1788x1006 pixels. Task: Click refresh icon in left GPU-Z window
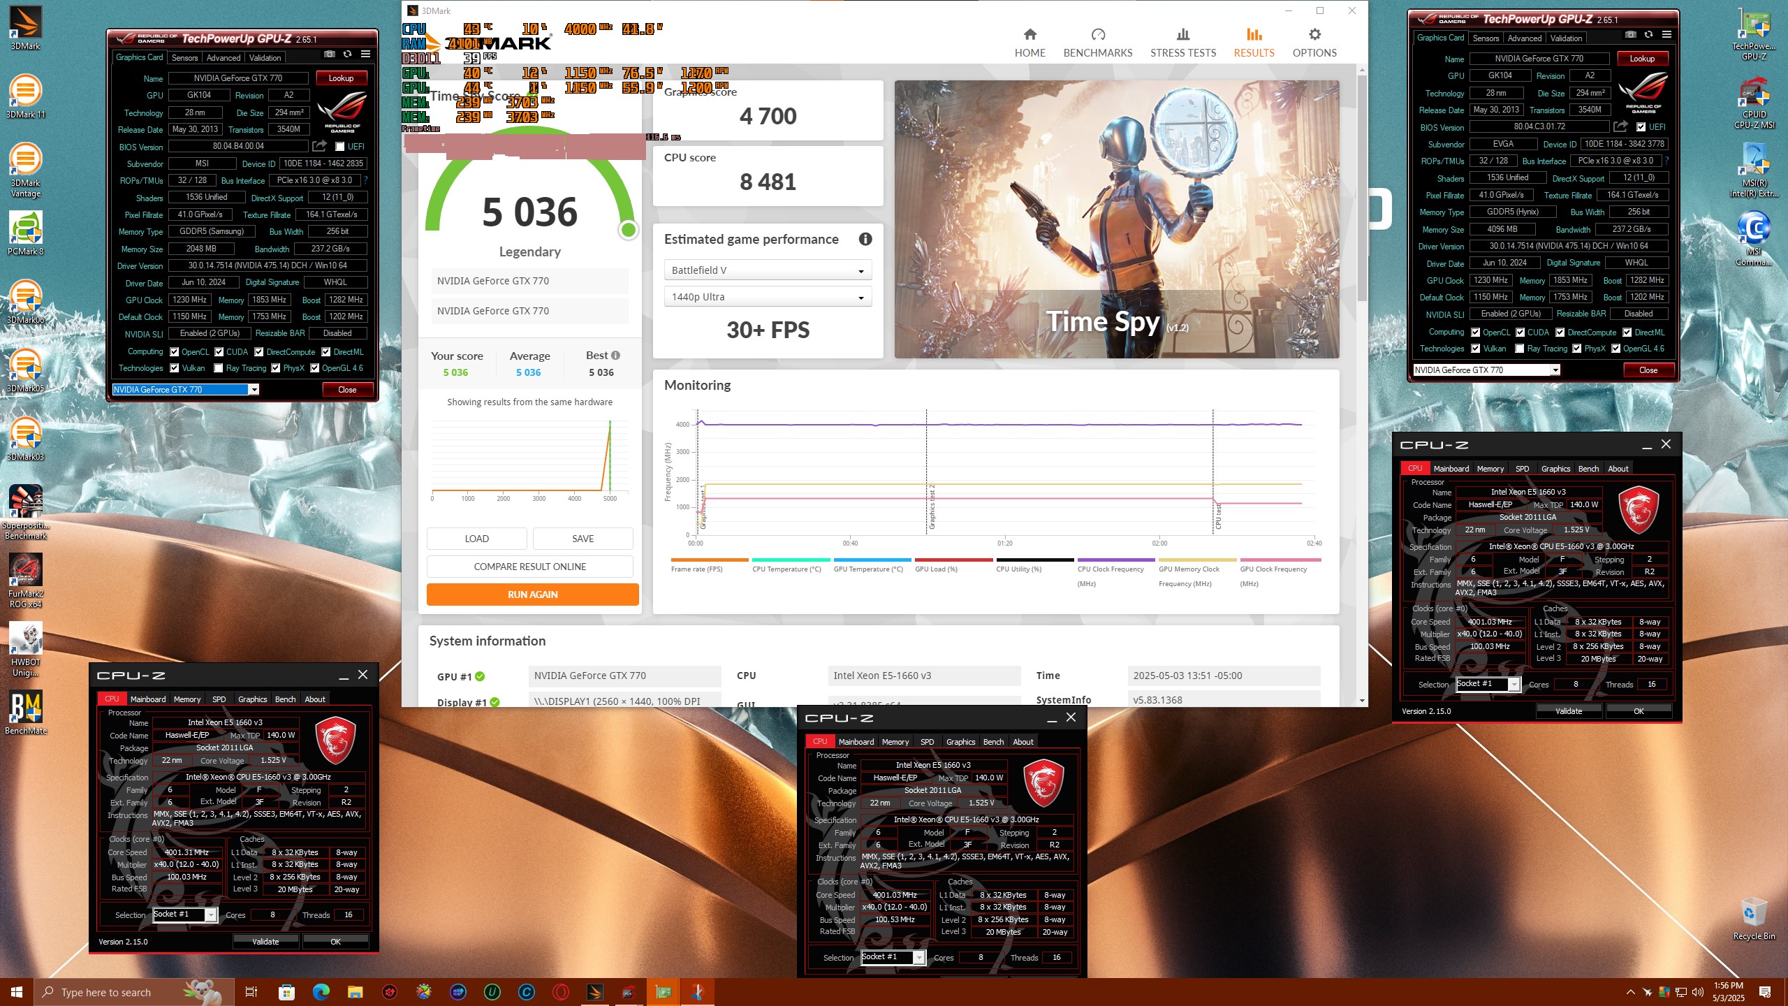coord(347,54)
